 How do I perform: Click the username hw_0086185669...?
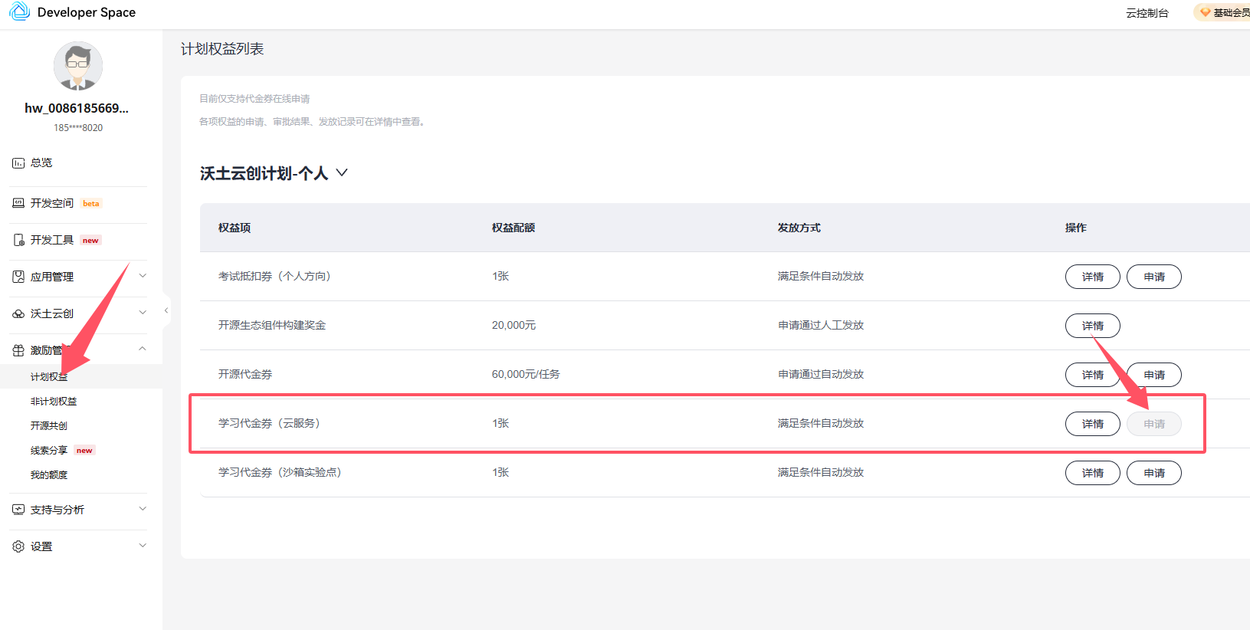(x=77, y=108)
